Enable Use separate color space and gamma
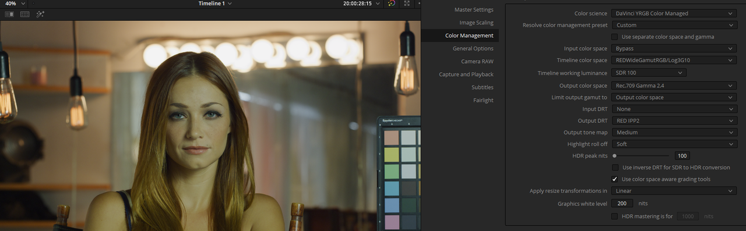The height and width of the screenshot is (231, 746). [x=615, y=37]
